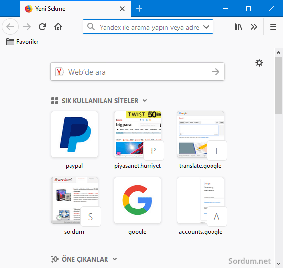Screen dimensions: 283x268
Task: Open the translate.google top site tile
Action: [201, 134]
